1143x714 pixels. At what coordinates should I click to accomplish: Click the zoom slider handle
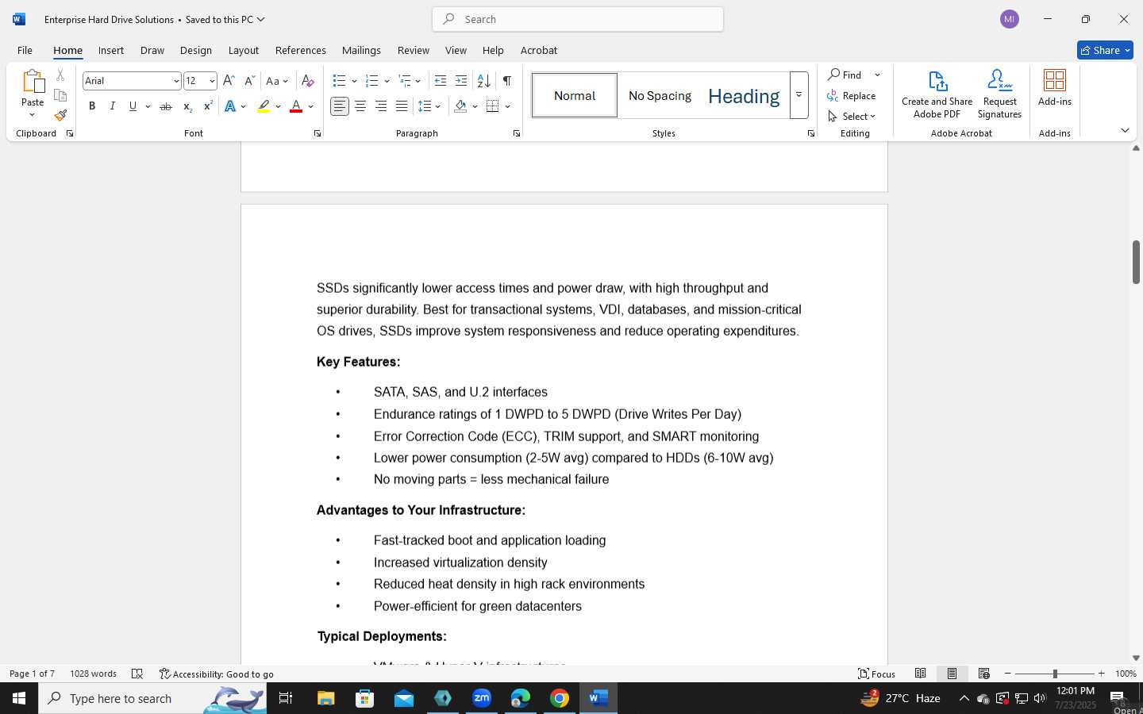(1055, 674)
